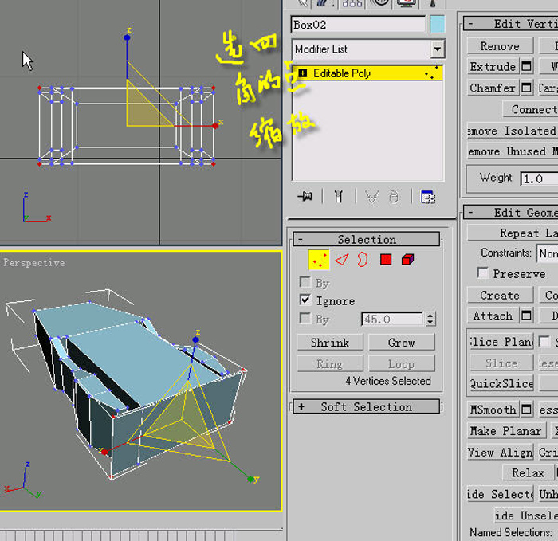This screenshot has height=541, width=558.
Task: Collapse the Edit Geometry rollout
Action: click(511, 213)
